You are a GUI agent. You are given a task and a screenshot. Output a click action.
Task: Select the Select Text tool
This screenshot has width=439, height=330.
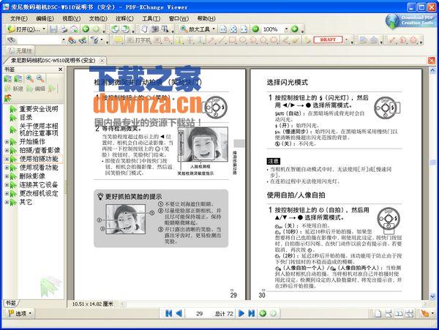coord(165,29)
